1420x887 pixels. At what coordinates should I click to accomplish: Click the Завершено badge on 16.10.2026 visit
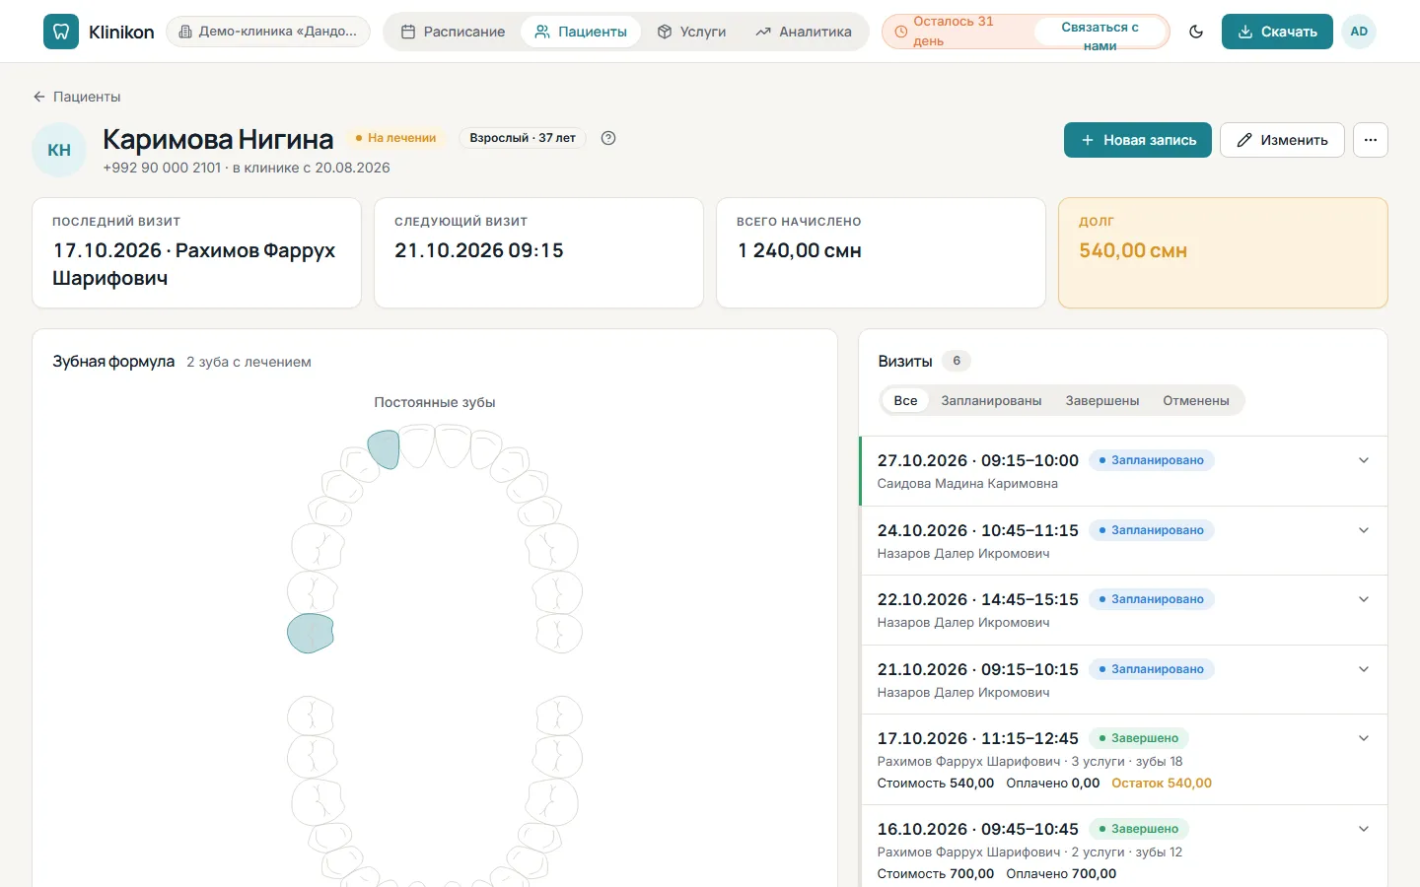coord(1139,829)
